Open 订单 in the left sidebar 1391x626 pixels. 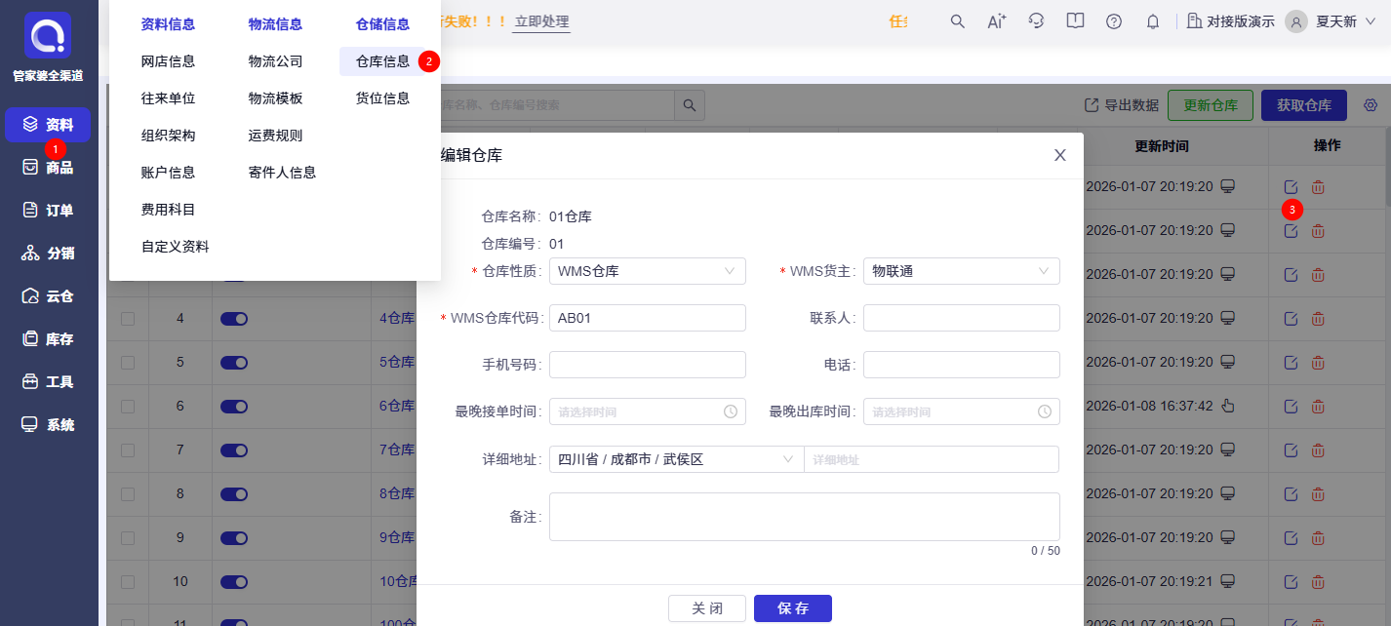point(48,211)
